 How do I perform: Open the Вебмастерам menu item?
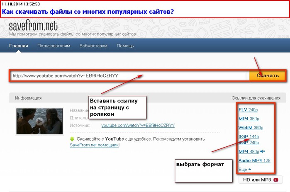pyautogui.click(x=93, y=46)
